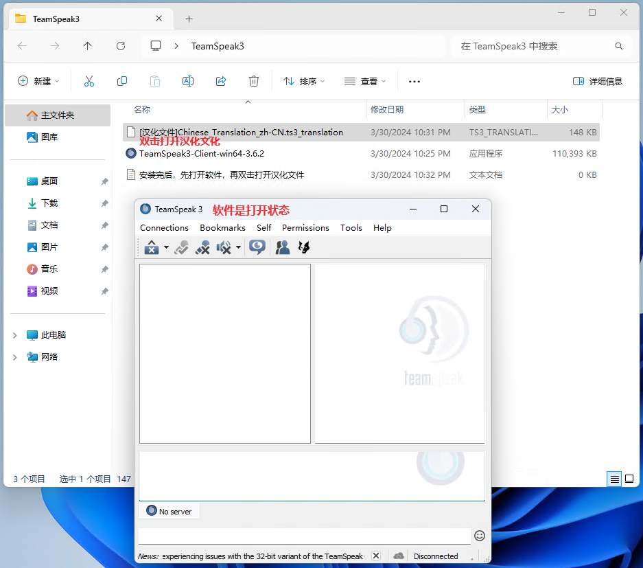Switch Explorer to details list view icon
The width and height of the screenshot is (643, 568).
[x=614, y=479]
